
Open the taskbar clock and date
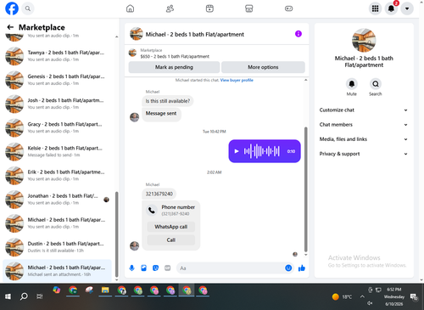(394, 296)
